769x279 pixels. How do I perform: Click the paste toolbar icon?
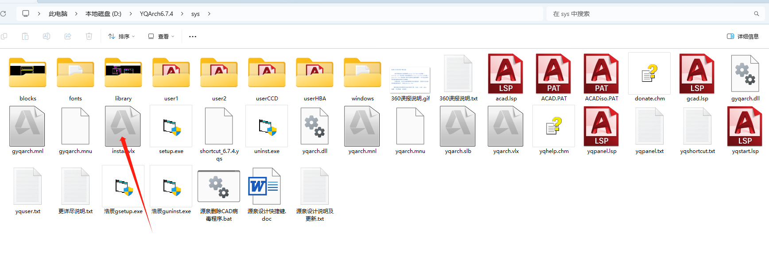[25, 36]
